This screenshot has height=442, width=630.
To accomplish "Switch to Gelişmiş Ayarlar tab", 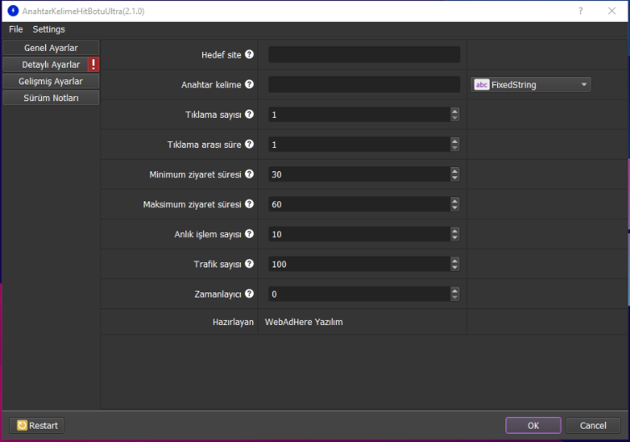I will pyautogui.click(x=51, y=81).
